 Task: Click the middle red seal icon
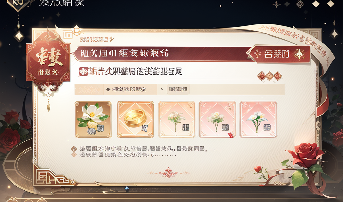[269, 76]
